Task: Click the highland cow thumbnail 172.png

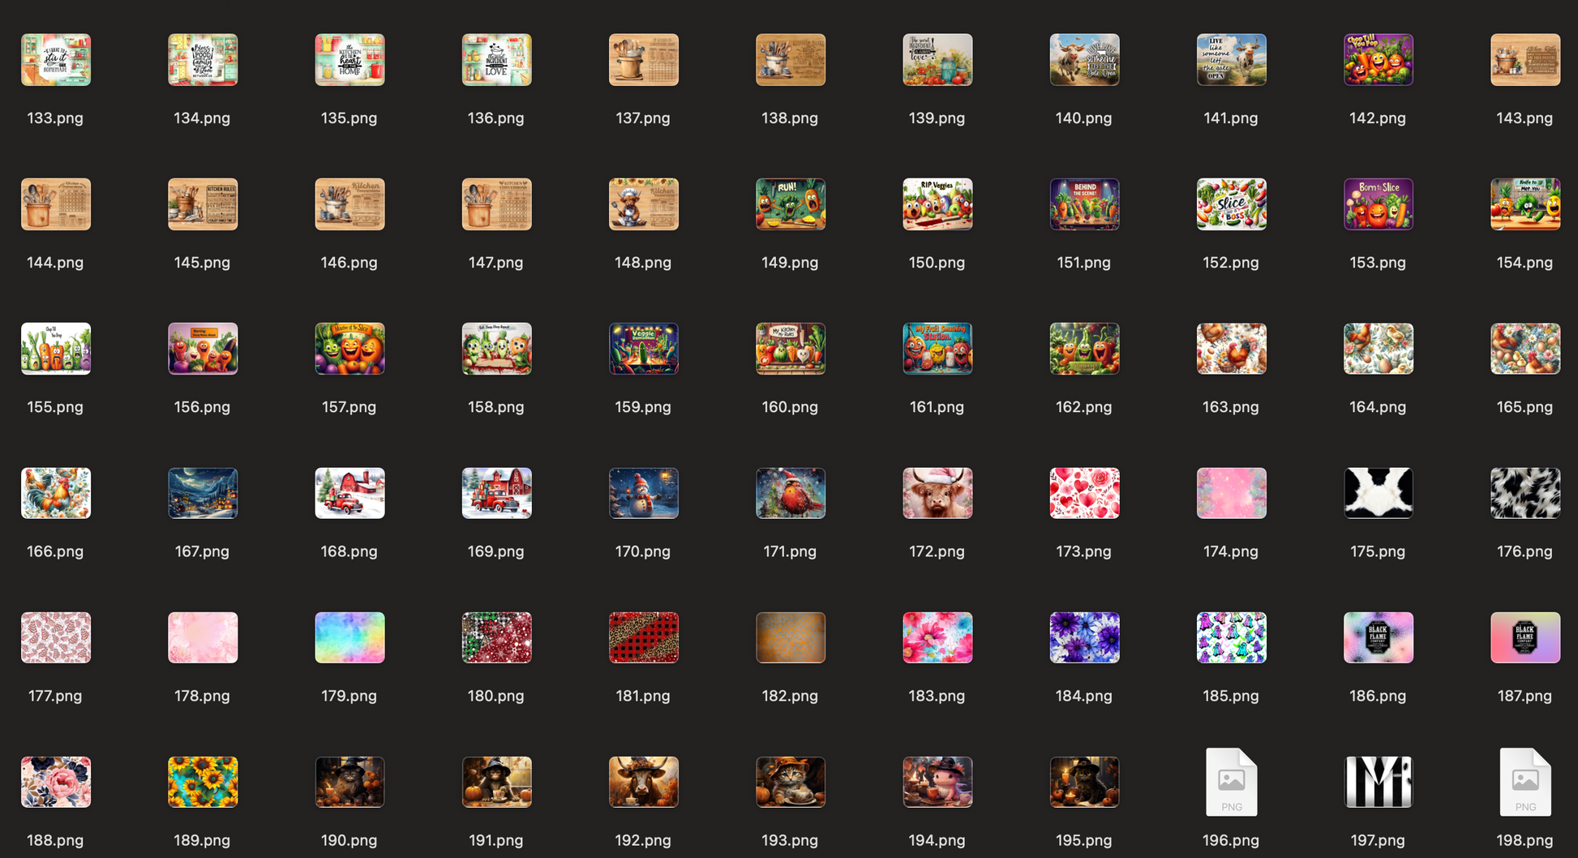Action: tap(937, 493)
